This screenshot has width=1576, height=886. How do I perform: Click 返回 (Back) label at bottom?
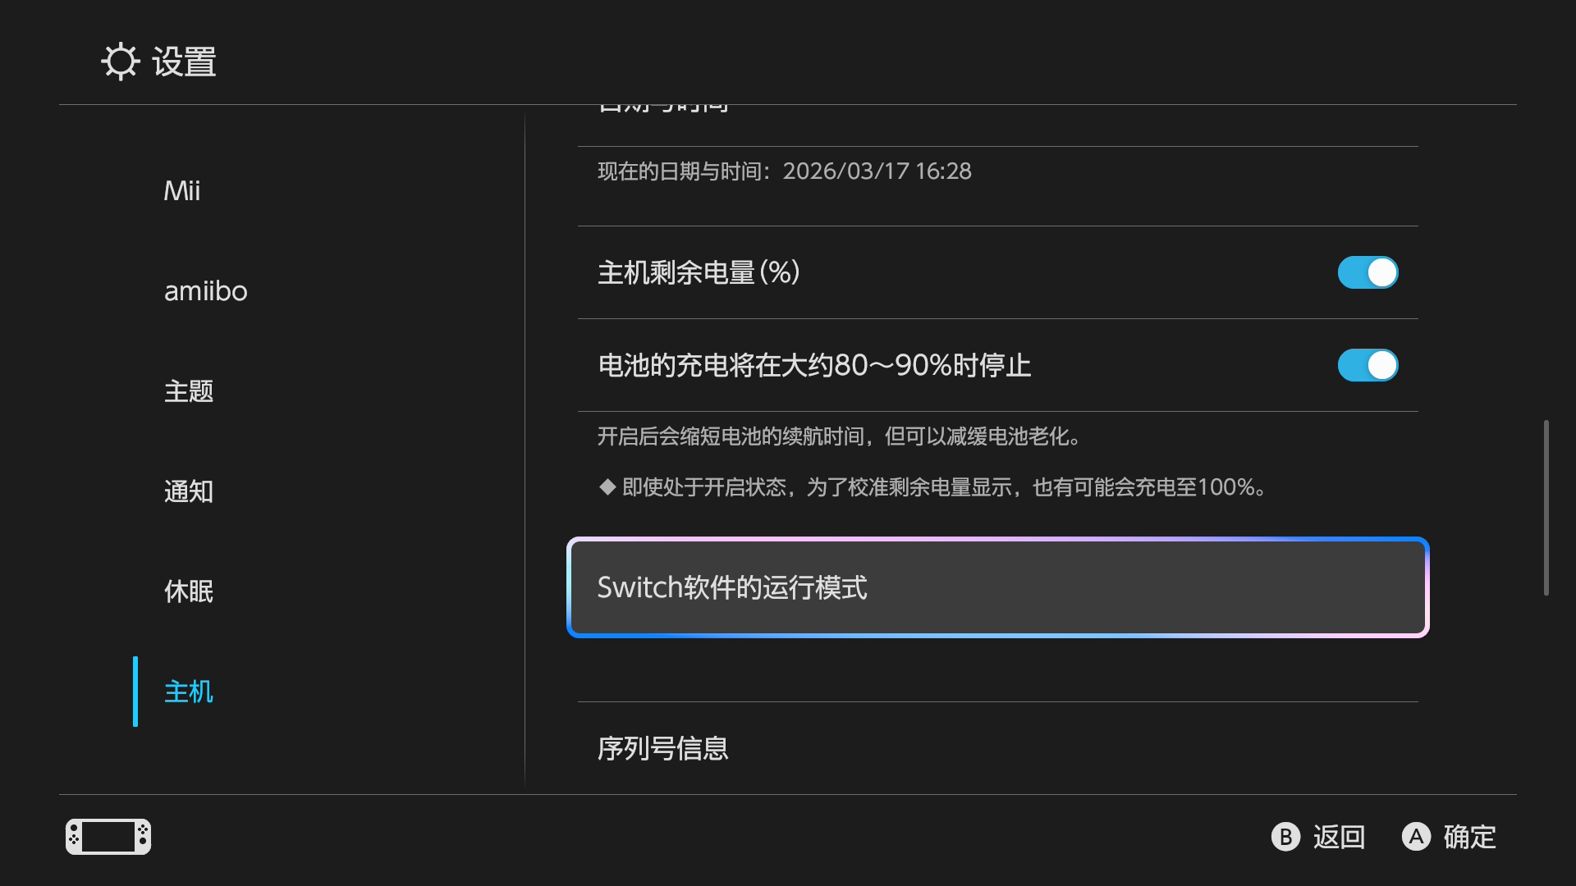tap(1338, 837)
